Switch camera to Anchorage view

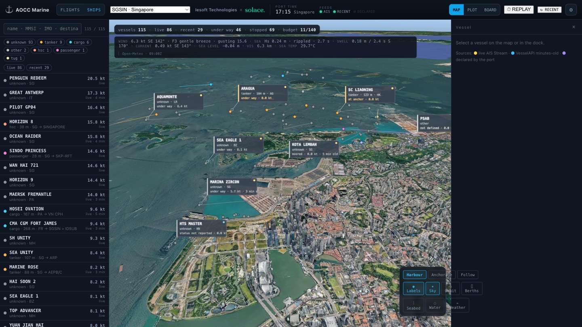(x=441, y=275)
